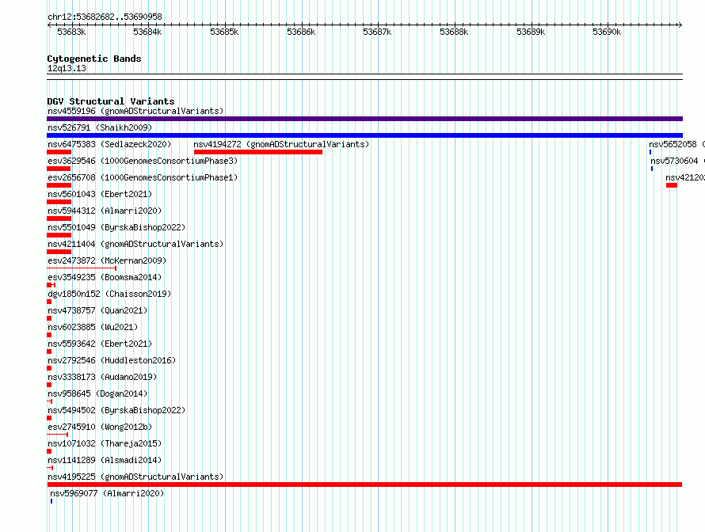Open nsv1141289 (Alsmadi2014) label

[105, 460]
